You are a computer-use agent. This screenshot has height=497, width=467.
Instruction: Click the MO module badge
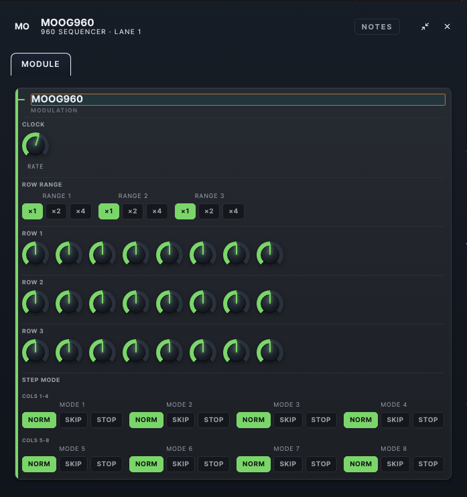point(22,27)
